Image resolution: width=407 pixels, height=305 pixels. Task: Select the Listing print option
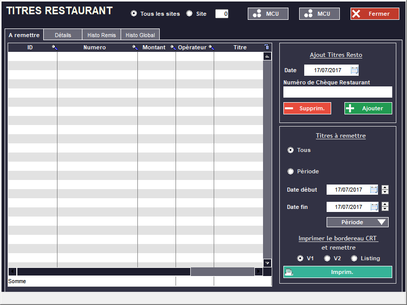[x=354, y=258]
